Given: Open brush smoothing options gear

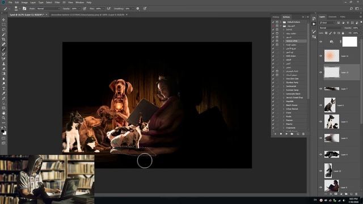Looking at the screenshot, I should 138,8.
